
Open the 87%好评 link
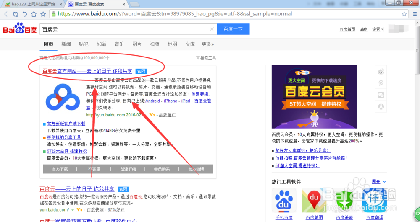(116, 210)
